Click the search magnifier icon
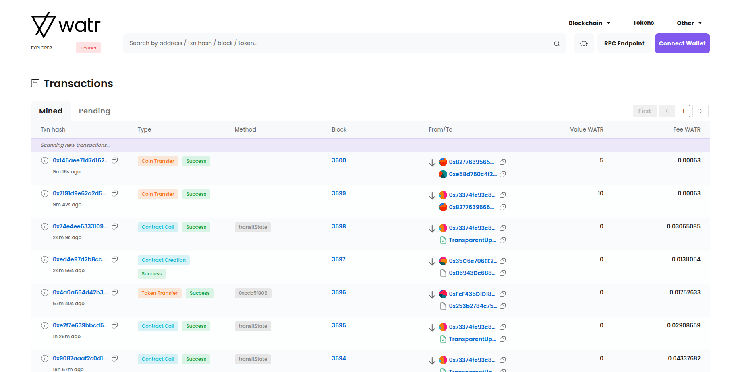742x372 pixels. (556, 43)
